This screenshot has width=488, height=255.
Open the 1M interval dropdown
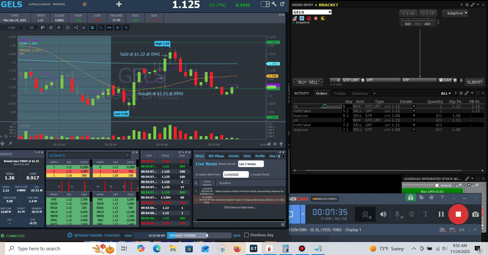pos(33,28)
